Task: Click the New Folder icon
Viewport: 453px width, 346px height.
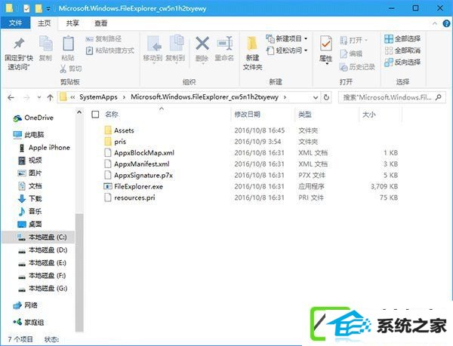Action: 252,44
